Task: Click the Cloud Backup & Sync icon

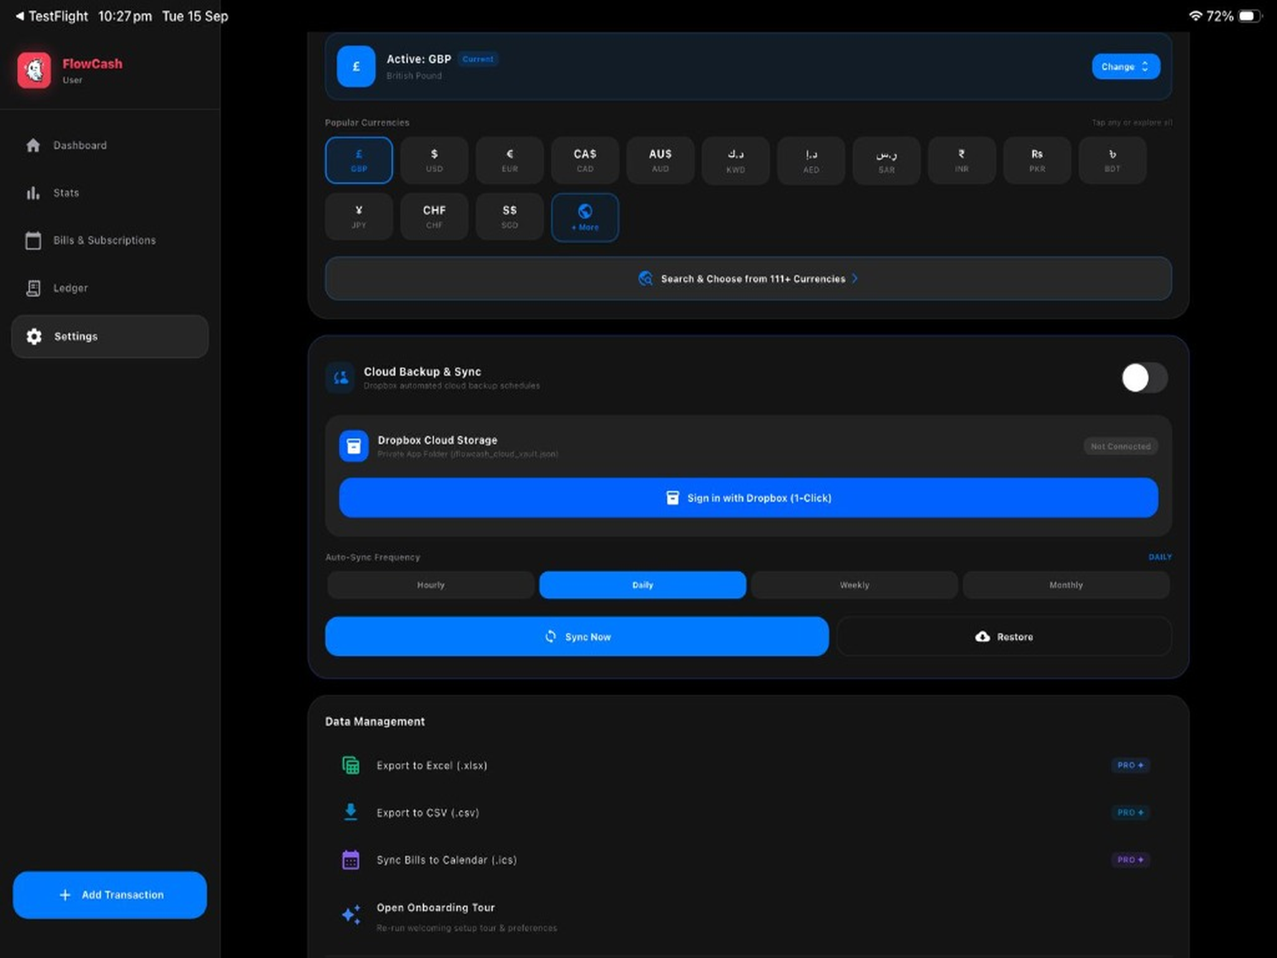Action: pyautogui.click(x=340, y=377)
